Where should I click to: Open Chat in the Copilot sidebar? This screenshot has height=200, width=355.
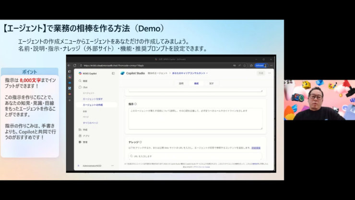(83, 87)
